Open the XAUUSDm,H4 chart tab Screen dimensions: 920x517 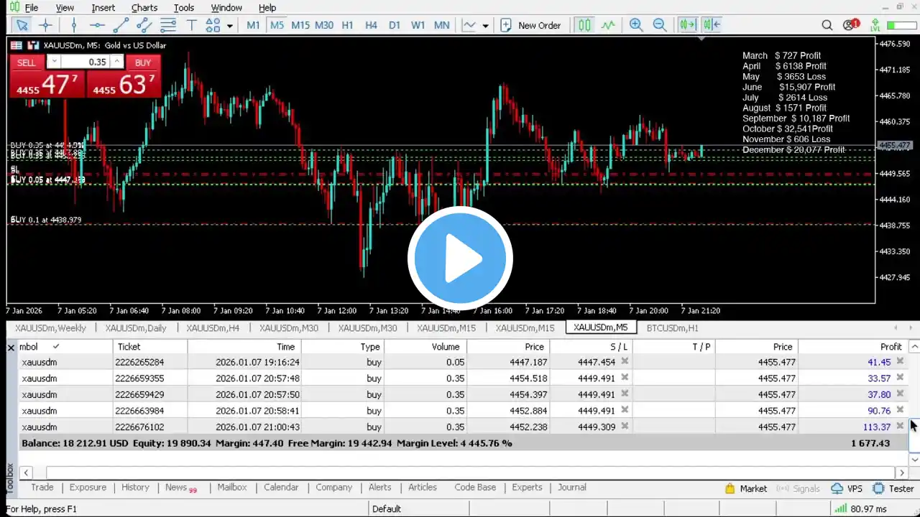(x=213, y=328)
